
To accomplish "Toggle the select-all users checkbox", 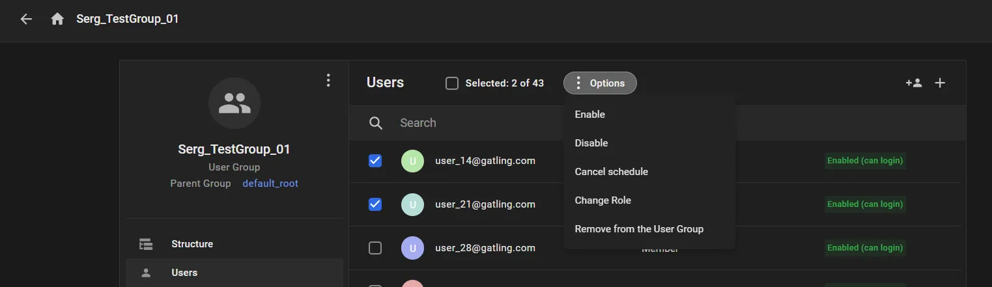I will tap(452, 83).
